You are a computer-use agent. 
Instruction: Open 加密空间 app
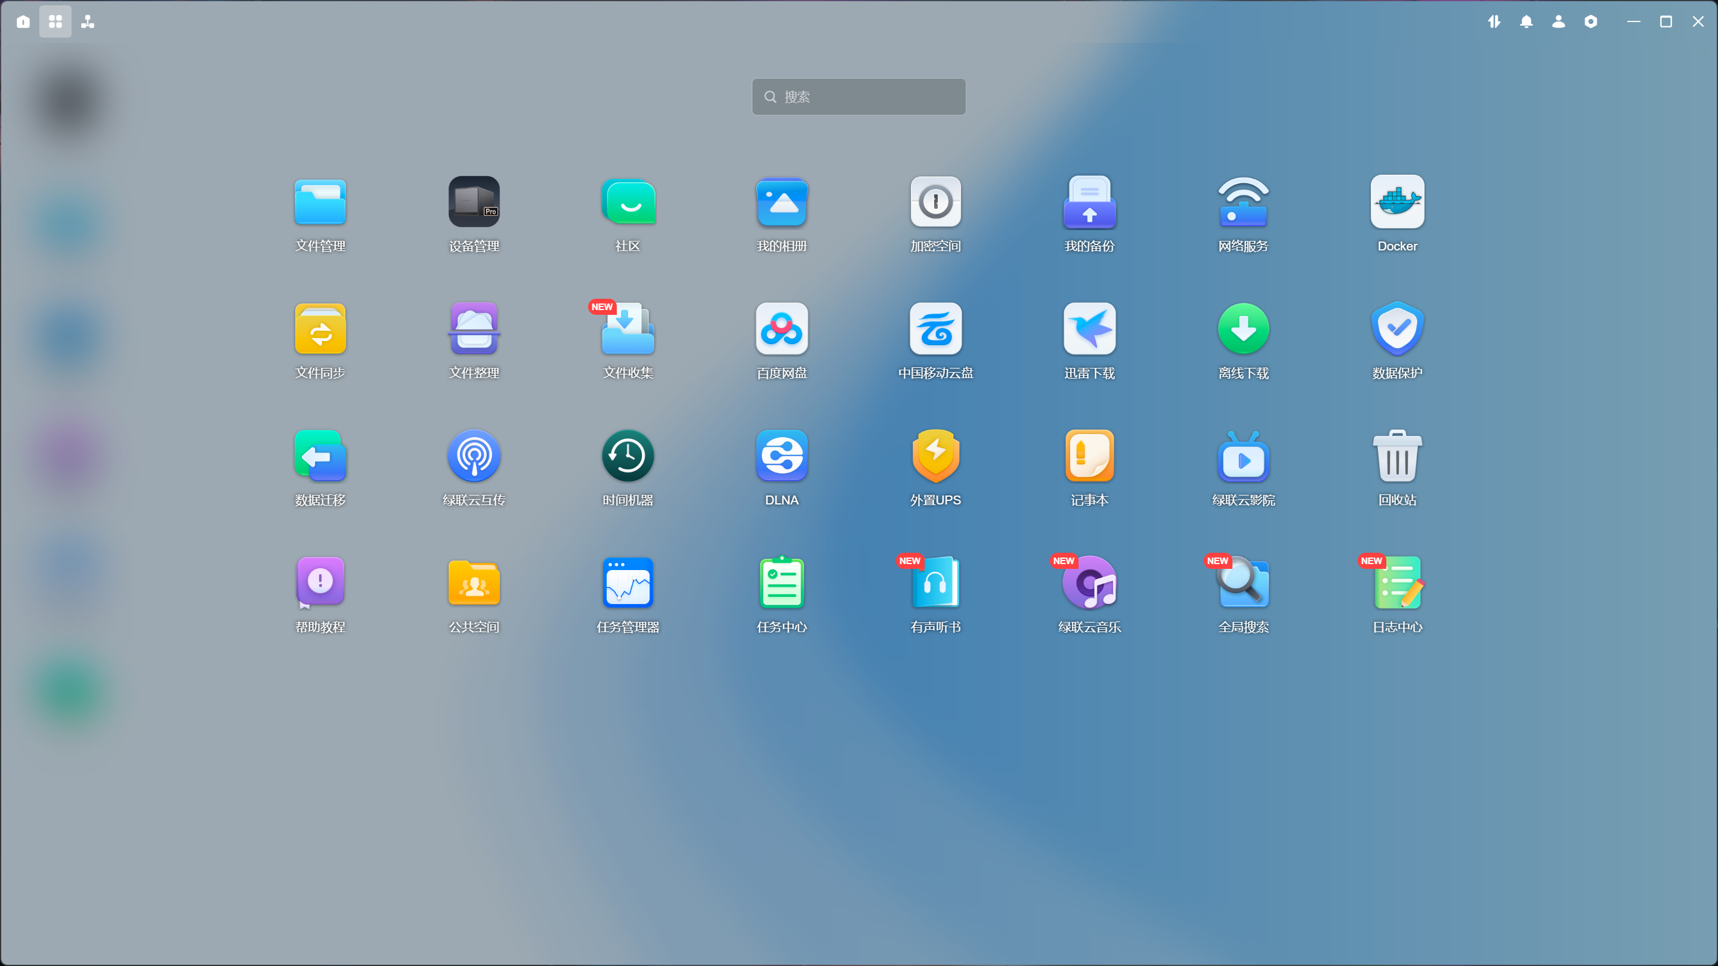pyautogui.click(x=935, y=202)
